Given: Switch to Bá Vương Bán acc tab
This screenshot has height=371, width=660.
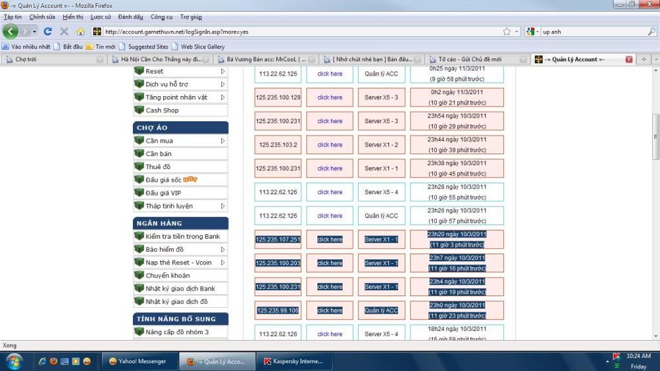Looking at the screenshot, I should [266, 59].
